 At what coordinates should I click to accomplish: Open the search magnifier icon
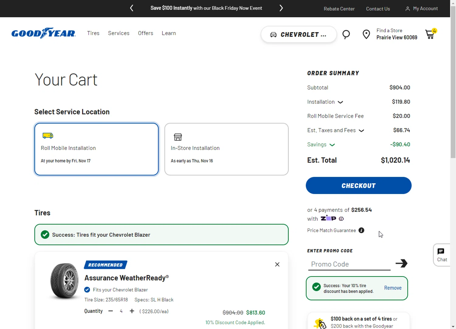click(x=346, y=35)
